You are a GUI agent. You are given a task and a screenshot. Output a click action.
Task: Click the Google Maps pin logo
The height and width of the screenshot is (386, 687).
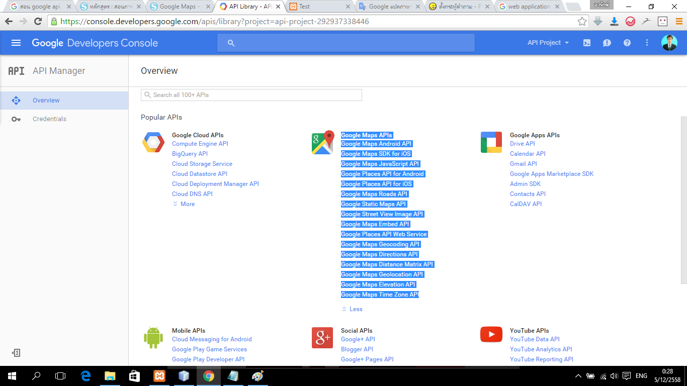pos(323,142)
